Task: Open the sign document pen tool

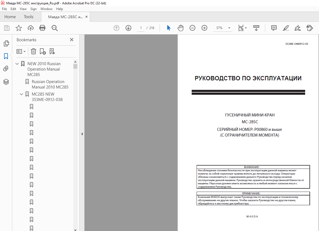Action: [x=298, y=28]
